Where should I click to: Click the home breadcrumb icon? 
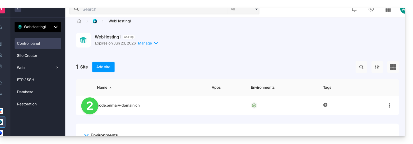(79, 21)
